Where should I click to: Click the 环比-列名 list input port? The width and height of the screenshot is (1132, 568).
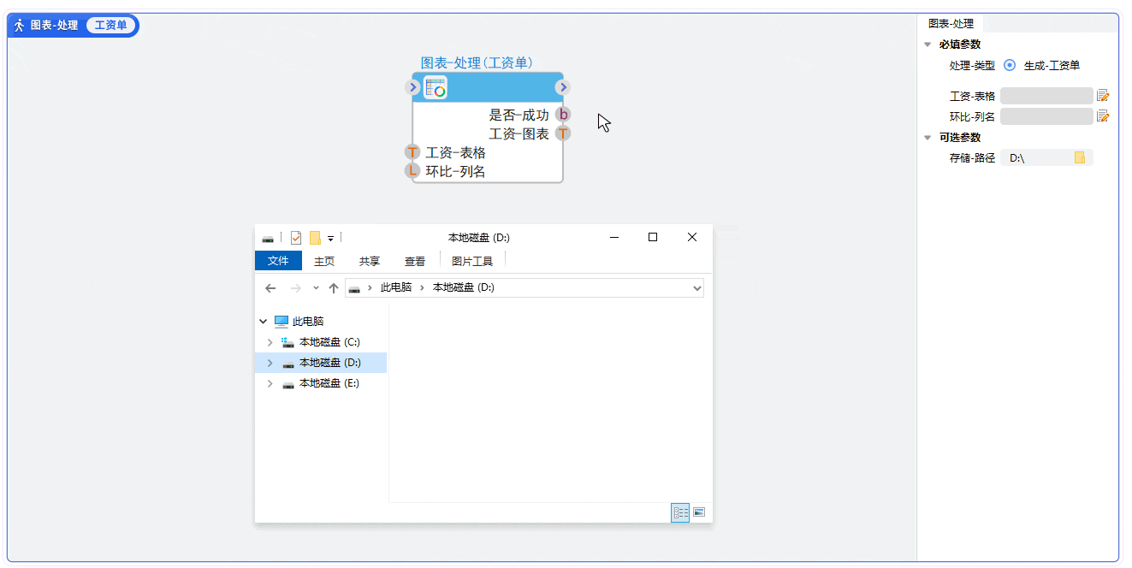(412, 171)
